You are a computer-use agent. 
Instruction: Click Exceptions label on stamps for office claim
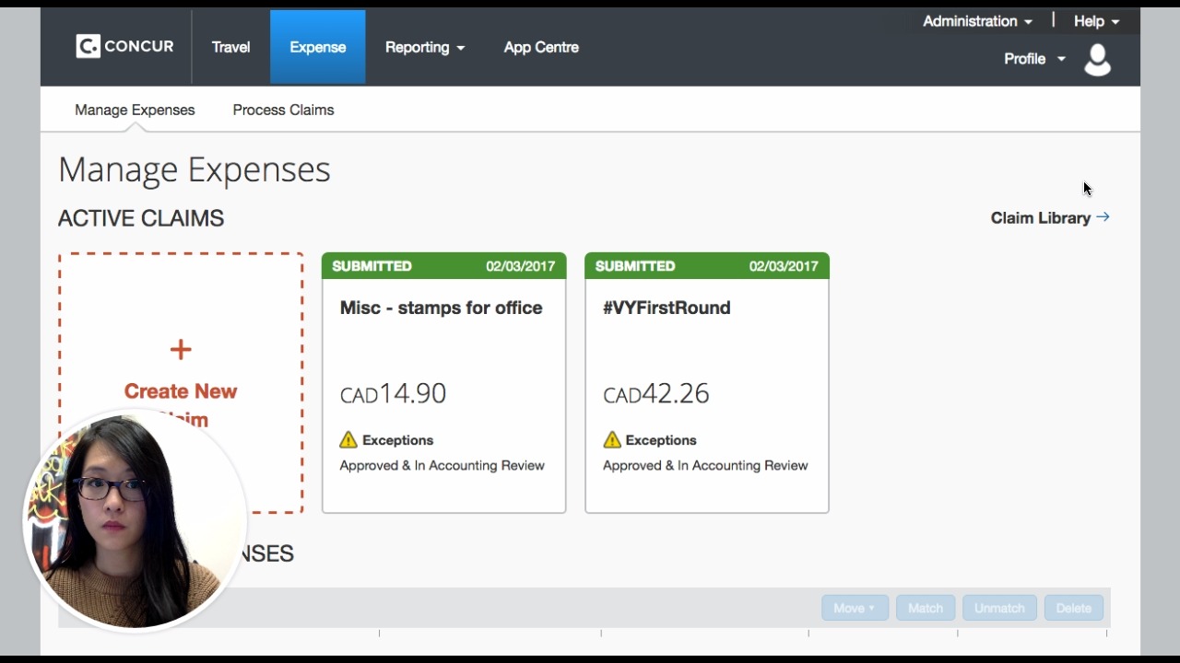(x=397, y=440)
